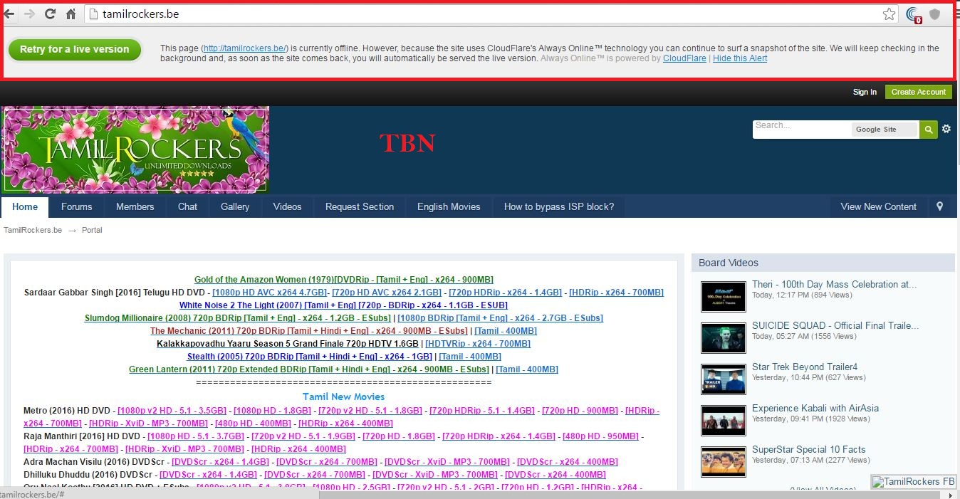Screen dimensions: 960x499
Task: Open the Forums tab
Action: pos(76,206)
